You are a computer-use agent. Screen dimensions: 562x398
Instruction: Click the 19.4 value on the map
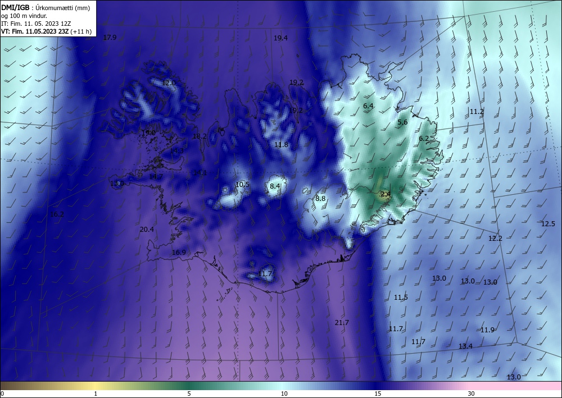[x=280, y=38]
